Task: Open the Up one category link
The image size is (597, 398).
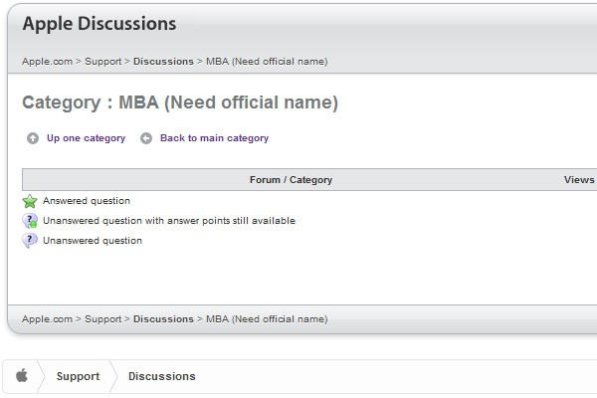Action: point(86,138)
